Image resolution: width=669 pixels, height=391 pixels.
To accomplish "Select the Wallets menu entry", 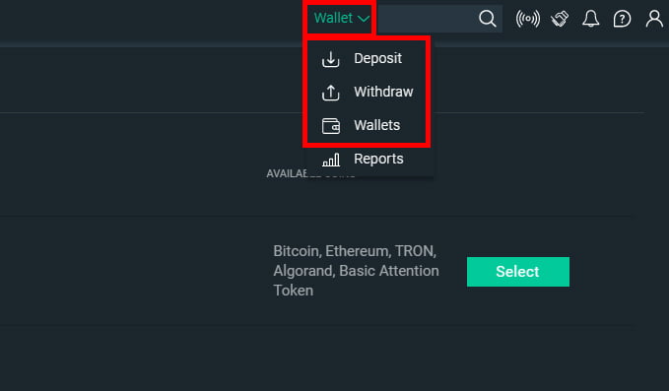I will (377, 125).
